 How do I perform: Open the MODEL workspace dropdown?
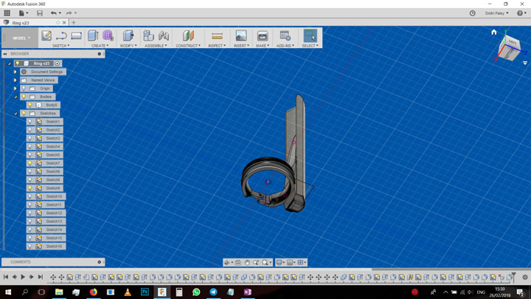(x=21, y=38)
